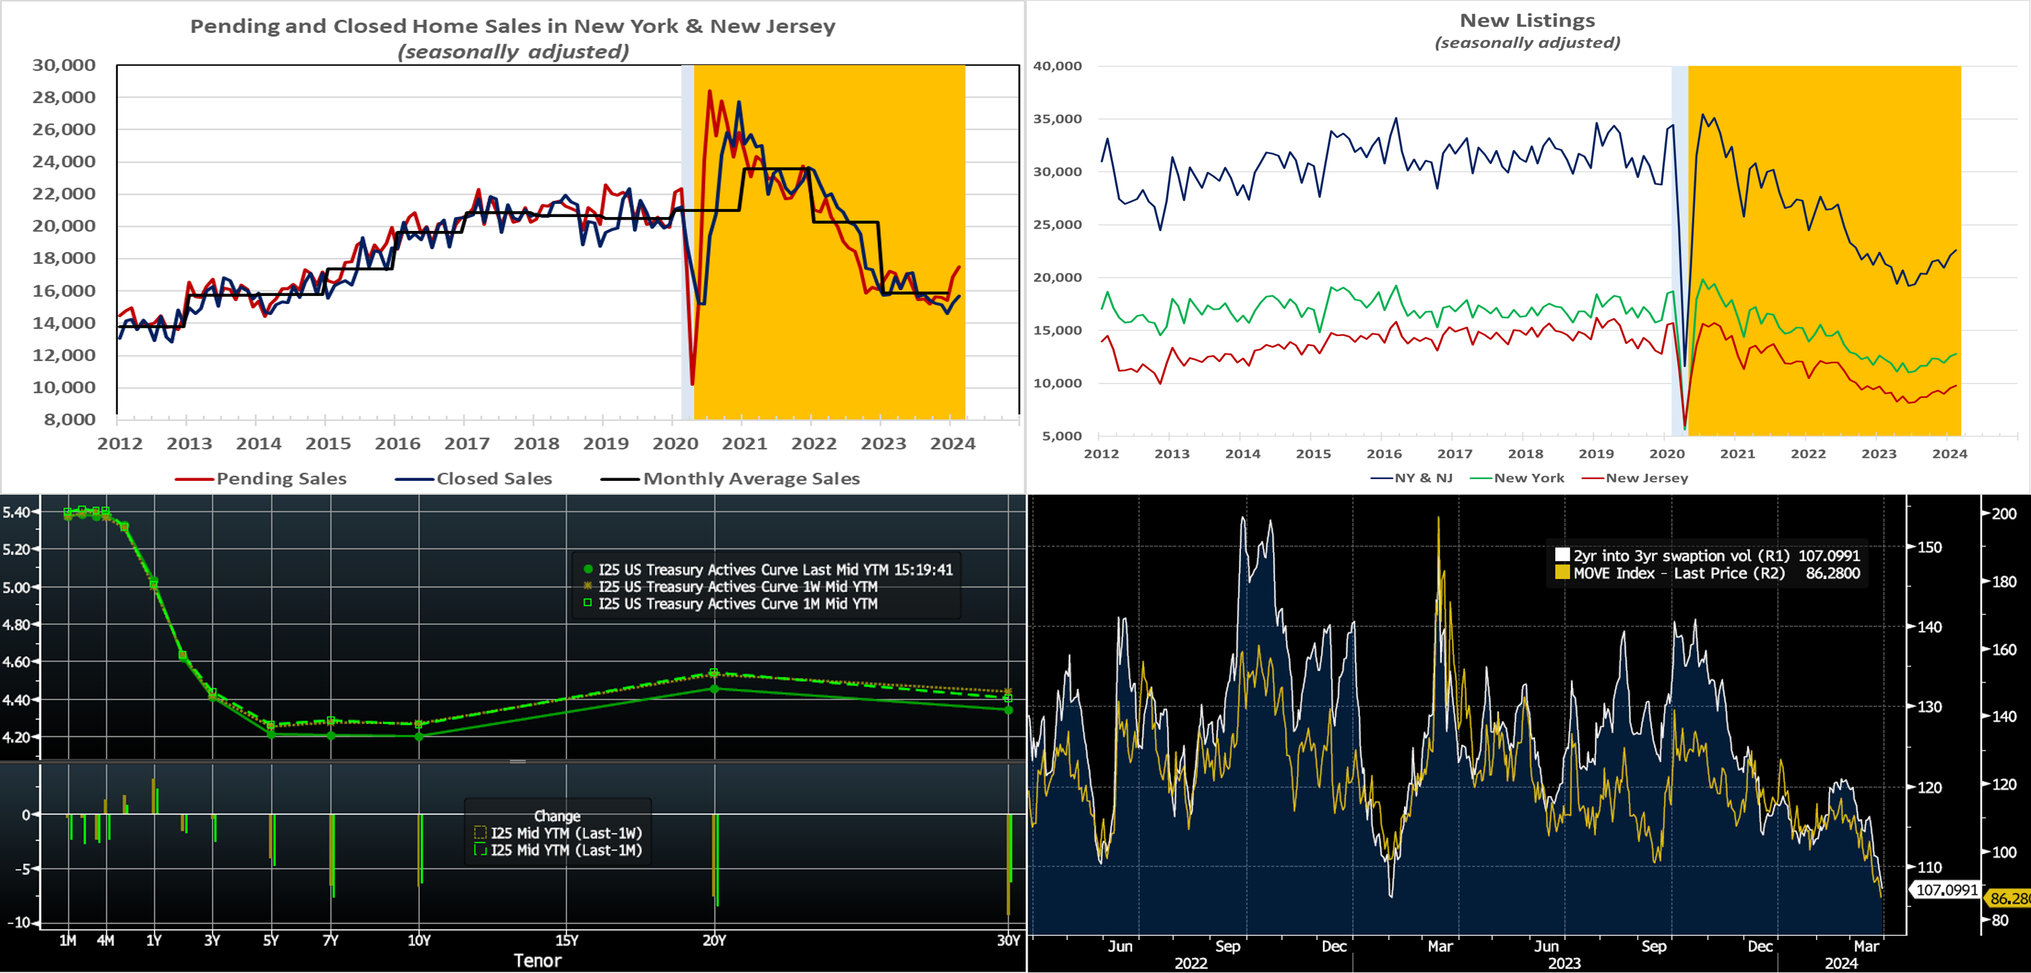2031x973 pixels.
Task: Click the New Jersey red legend line
Action: pos(1593,478)
